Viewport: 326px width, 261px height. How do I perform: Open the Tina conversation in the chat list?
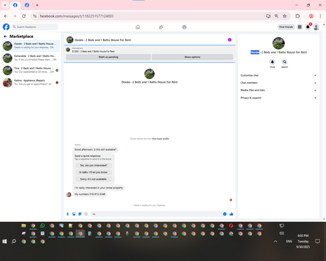(x=31, y=70)
